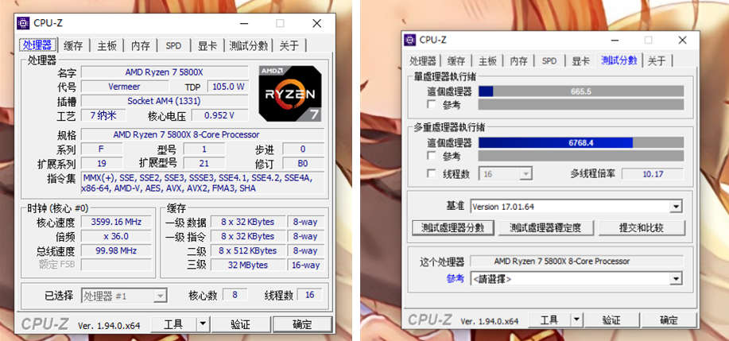Click the 核心数 value 8
Screen dimensions: 729x341
tap(235, 295)
